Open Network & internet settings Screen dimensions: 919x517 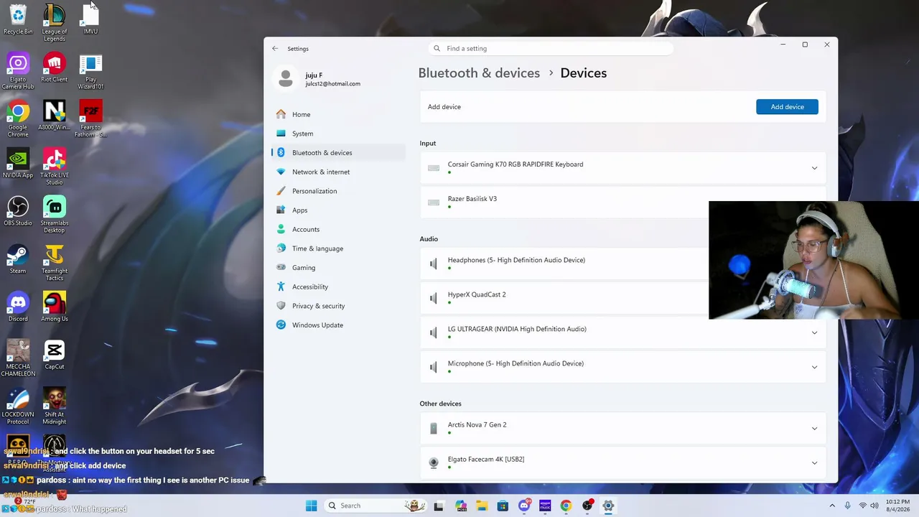(x=338, y=172)
